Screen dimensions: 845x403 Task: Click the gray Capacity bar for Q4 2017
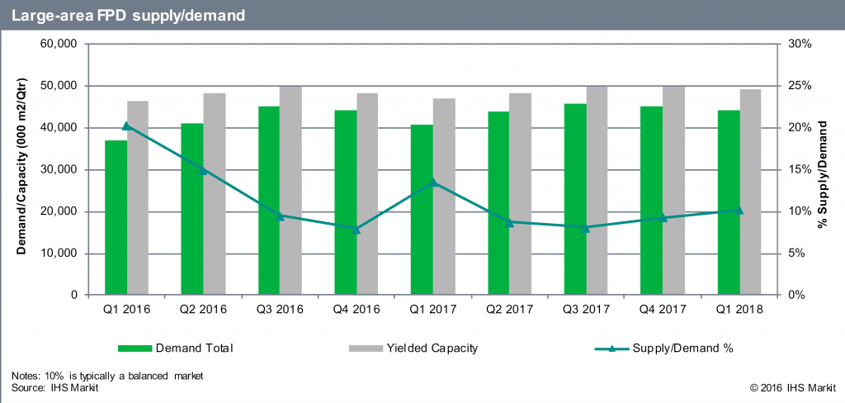pyautogui.click(x=673, y=191)
